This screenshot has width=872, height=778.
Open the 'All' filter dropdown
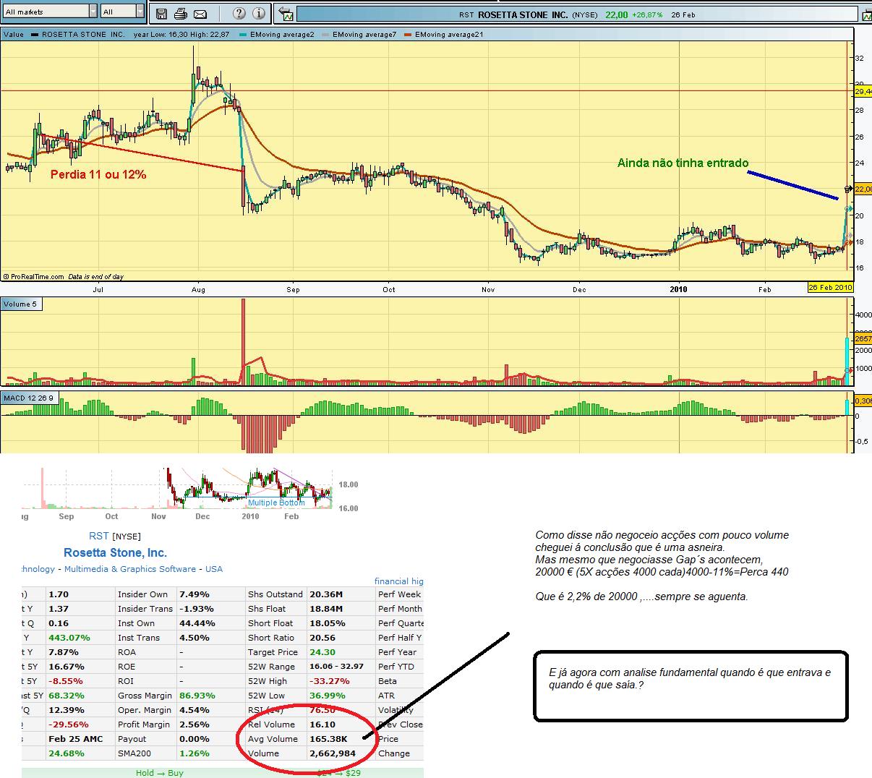click(123, 12)
